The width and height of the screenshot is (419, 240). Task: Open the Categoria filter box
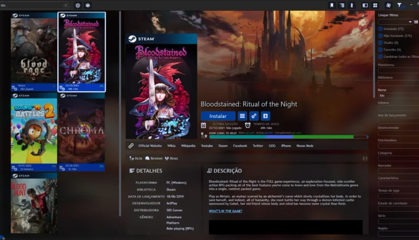[398, 158]
